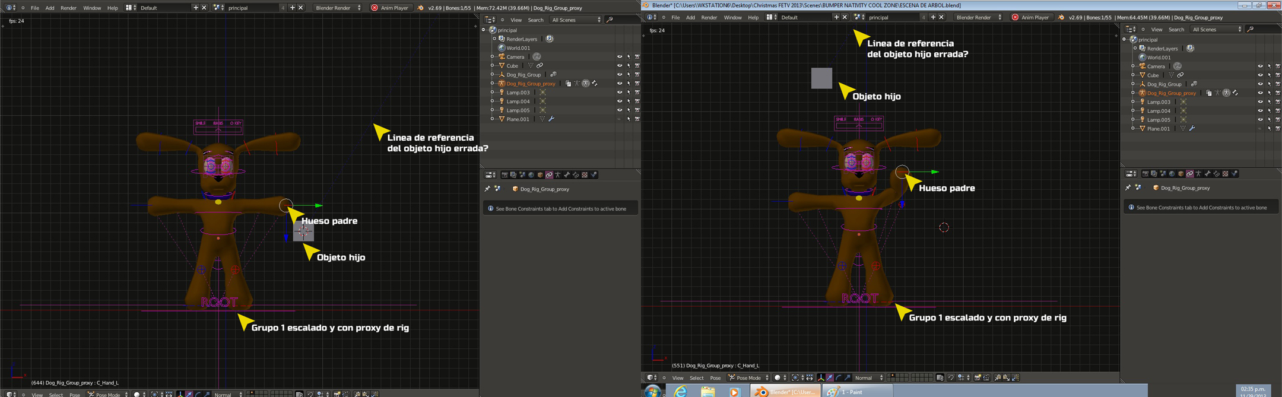The width and height of the screenshot is (1282, 397).
Task: Open File menu in right Blender window
Action: point(675,17)
